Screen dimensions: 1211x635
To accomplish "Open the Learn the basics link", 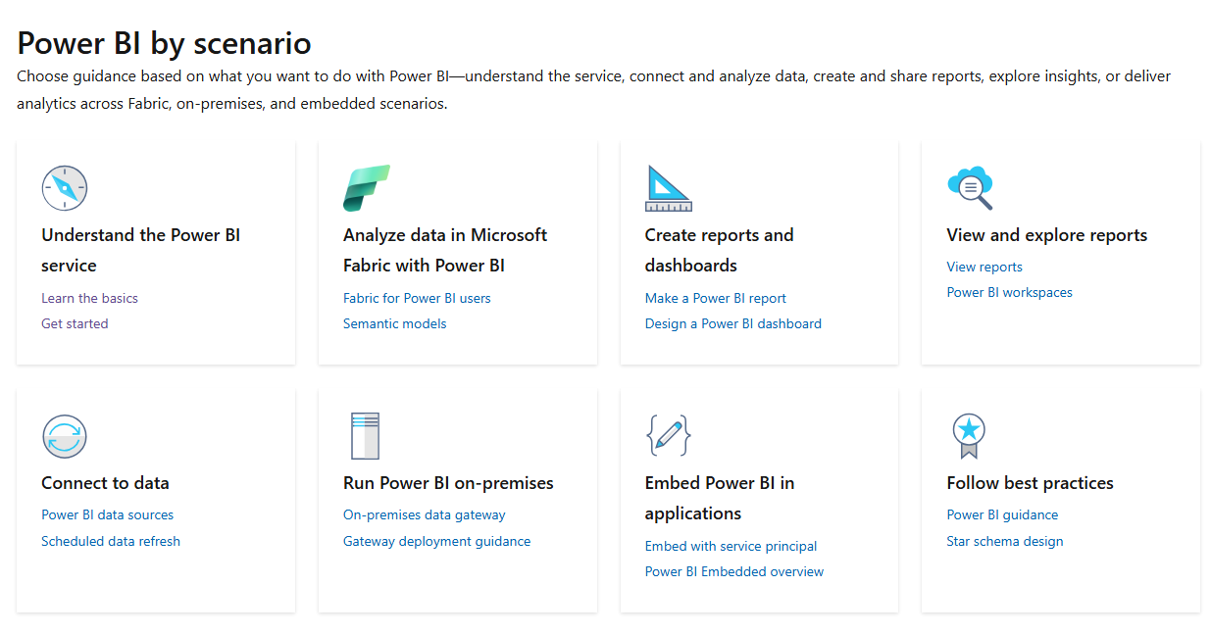I will pyautogui.click(x=89, y=298).
